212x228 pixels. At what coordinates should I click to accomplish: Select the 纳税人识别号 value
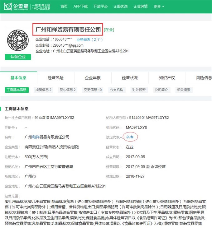point(149,118)
